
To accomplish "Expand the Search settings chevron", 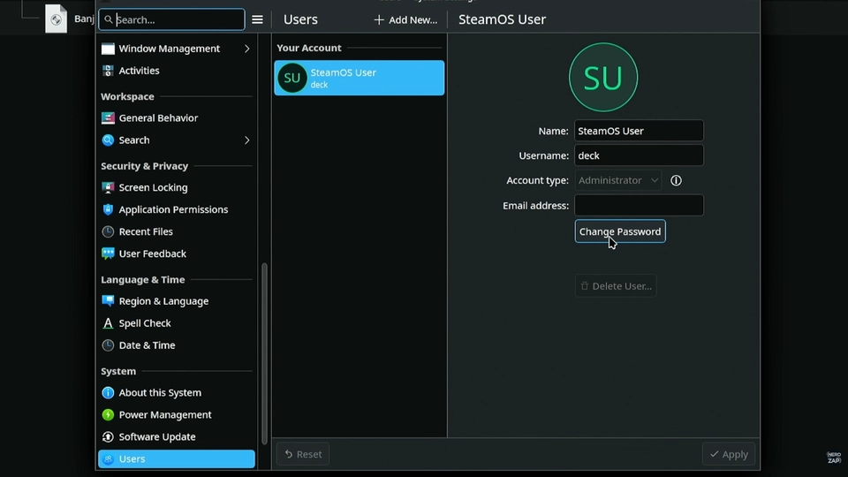I will (246, 140).
